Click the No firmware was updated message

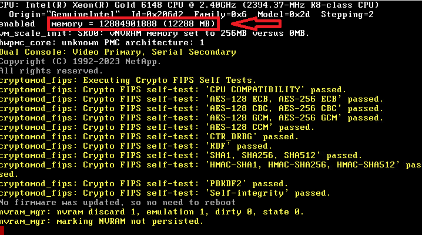[x=118, y=202]
